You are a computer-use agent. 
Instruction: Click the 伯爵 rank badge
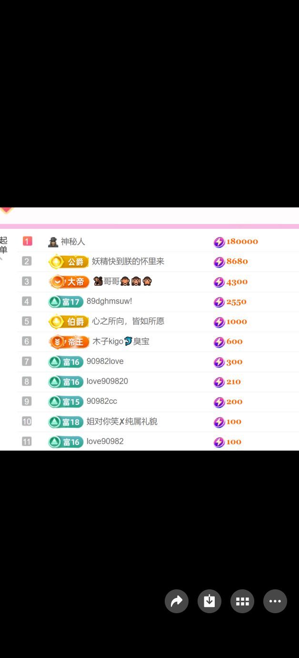coord(69,322)
